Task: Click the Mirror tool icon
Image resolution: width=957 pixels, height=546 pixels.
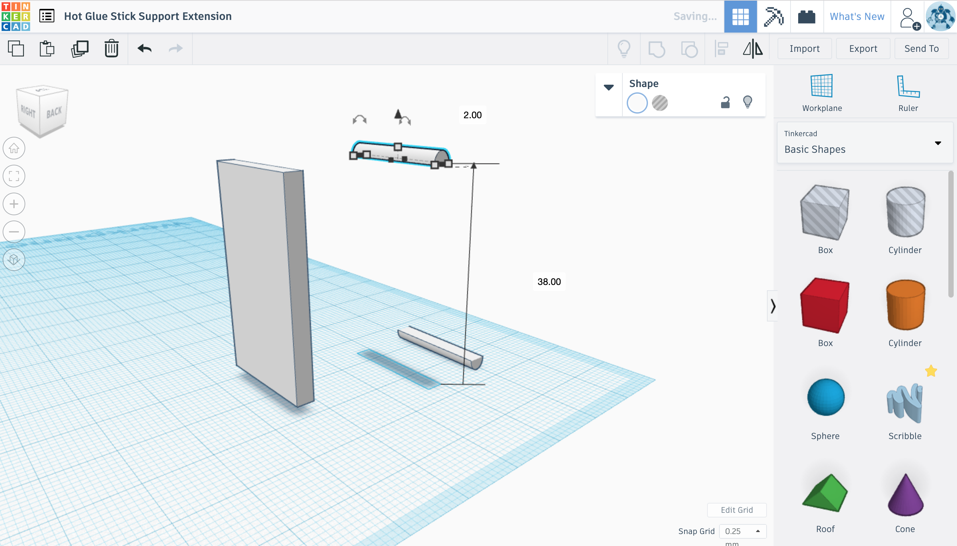Action: point(753,49)
